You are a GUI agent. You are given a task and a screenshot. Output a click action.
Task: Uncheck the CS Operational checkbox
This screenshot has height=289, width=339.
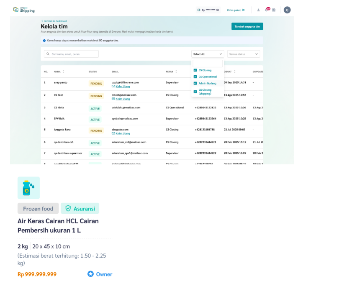click(x=195, y=77)
